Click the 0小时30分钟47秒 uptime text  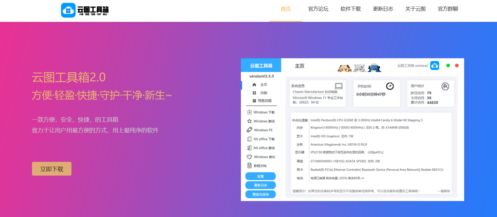point(371,94)
